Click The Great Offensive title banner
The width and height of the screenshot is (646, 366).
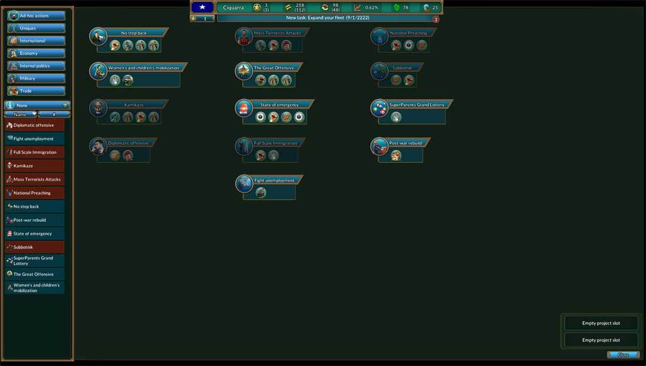[x=274, y=68]
